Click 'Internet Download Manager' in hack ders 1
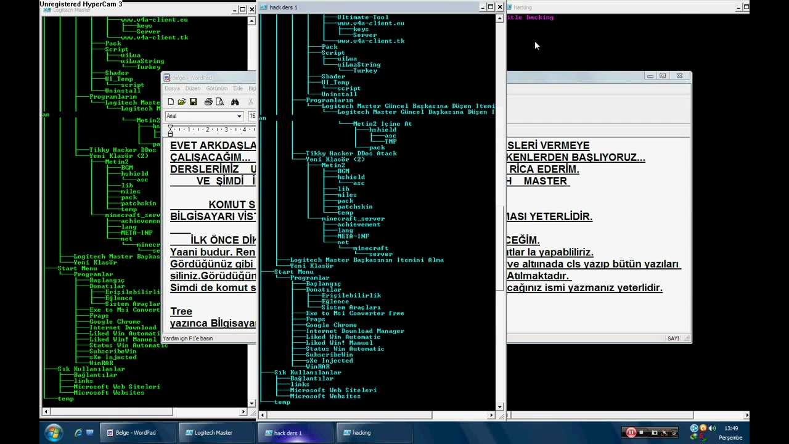This screenshot has width=789, height=444. (355, 331)
